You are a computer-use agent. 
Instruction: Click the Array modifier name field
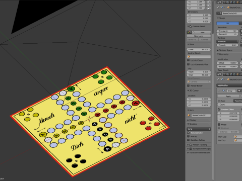[231, 90]
